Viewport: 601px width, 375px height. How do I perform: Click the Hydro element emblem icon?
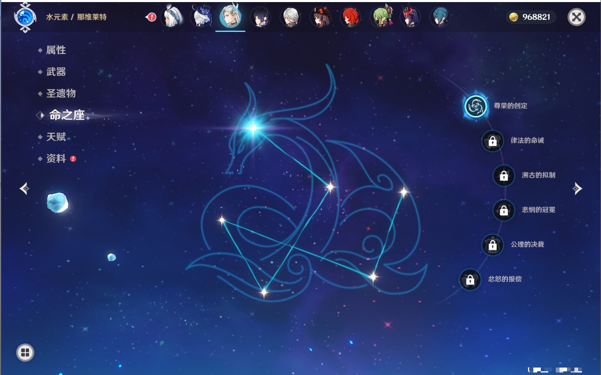24,17
